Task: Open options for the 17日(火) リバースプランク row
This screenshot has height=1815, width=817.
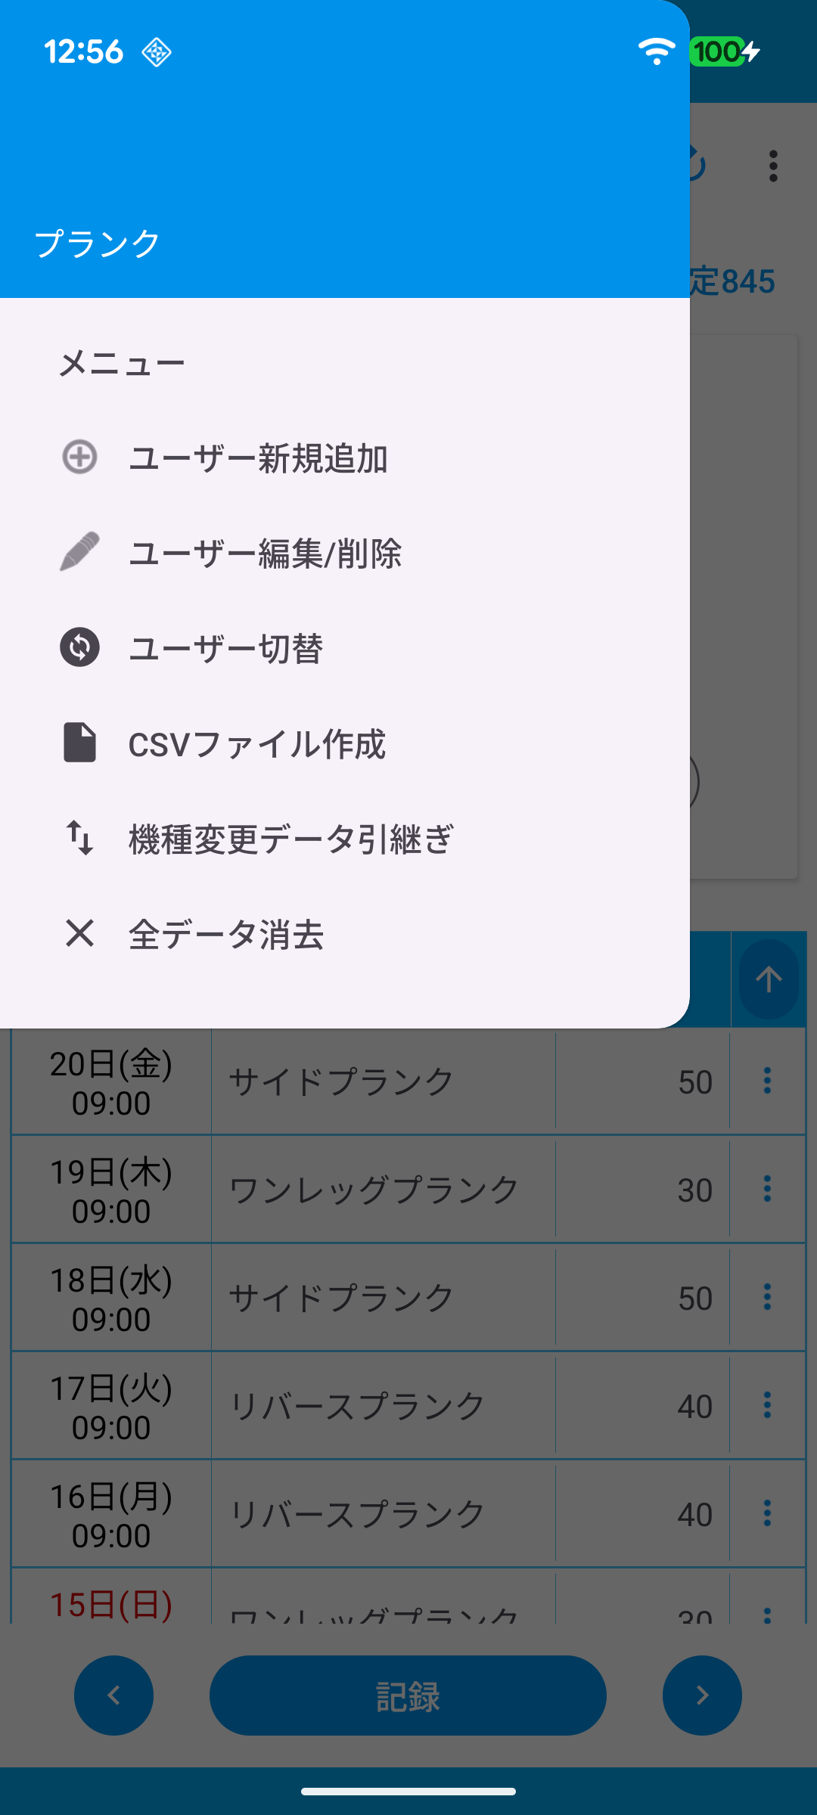Action: [767, 1405]
